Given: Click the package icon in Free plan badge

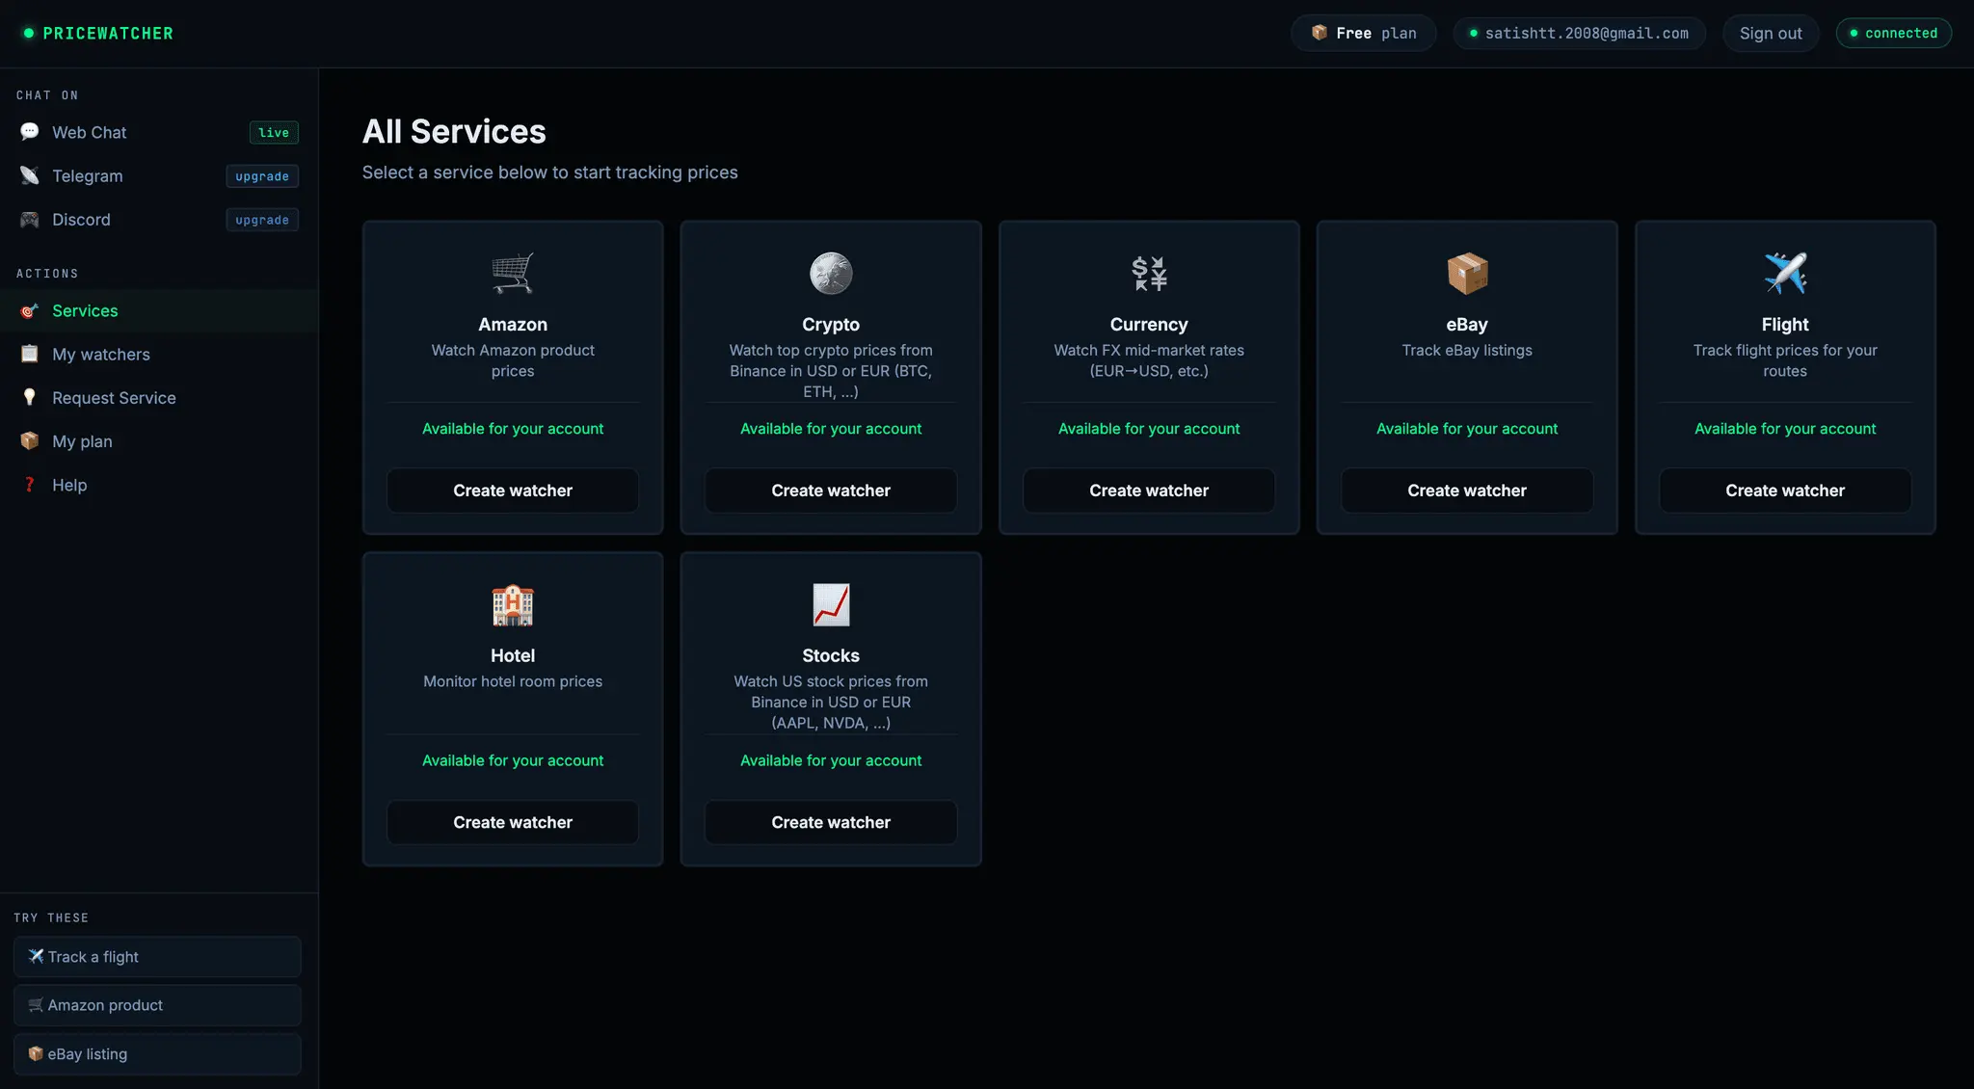Looking at the screenshot, I should coord(1320,33).
